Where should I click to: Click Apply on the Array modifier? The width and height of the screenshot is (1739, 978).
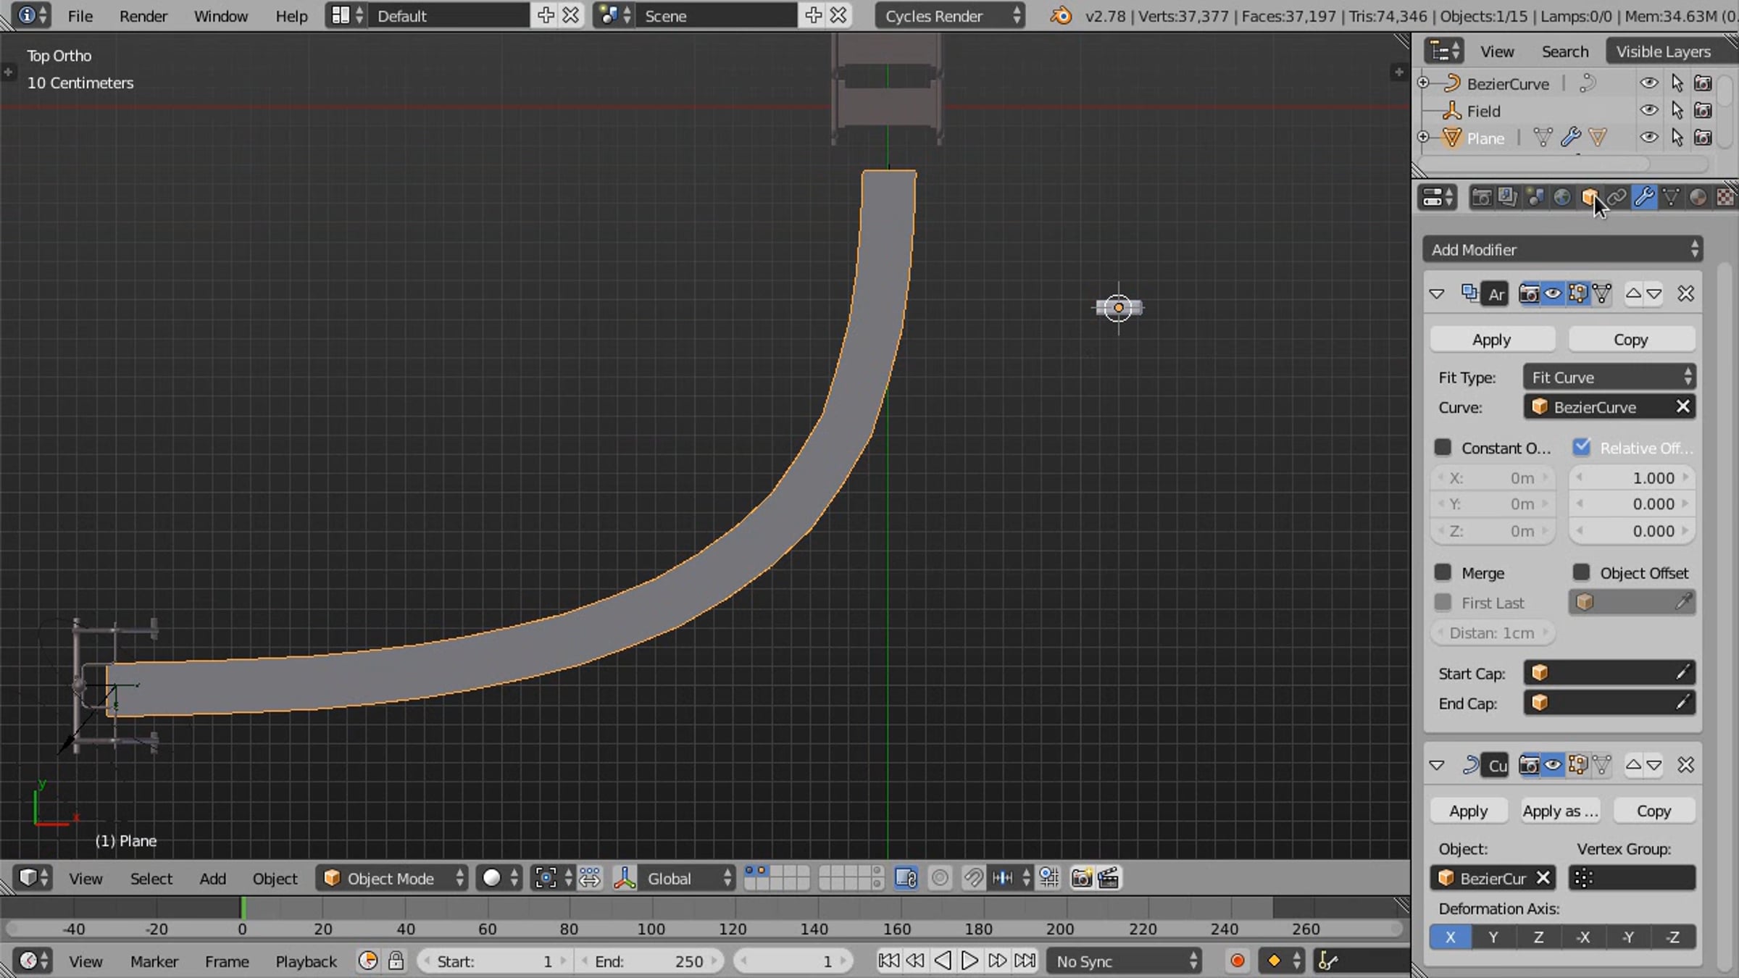(1491, 339)
